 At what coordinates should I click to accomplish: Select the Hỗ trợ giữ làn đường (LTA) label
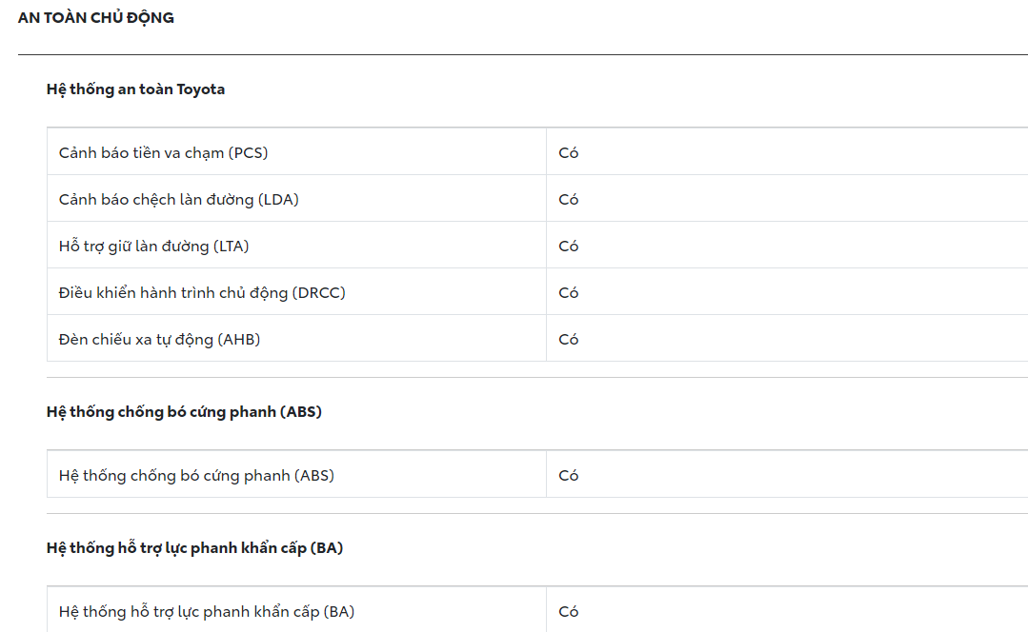153,246
